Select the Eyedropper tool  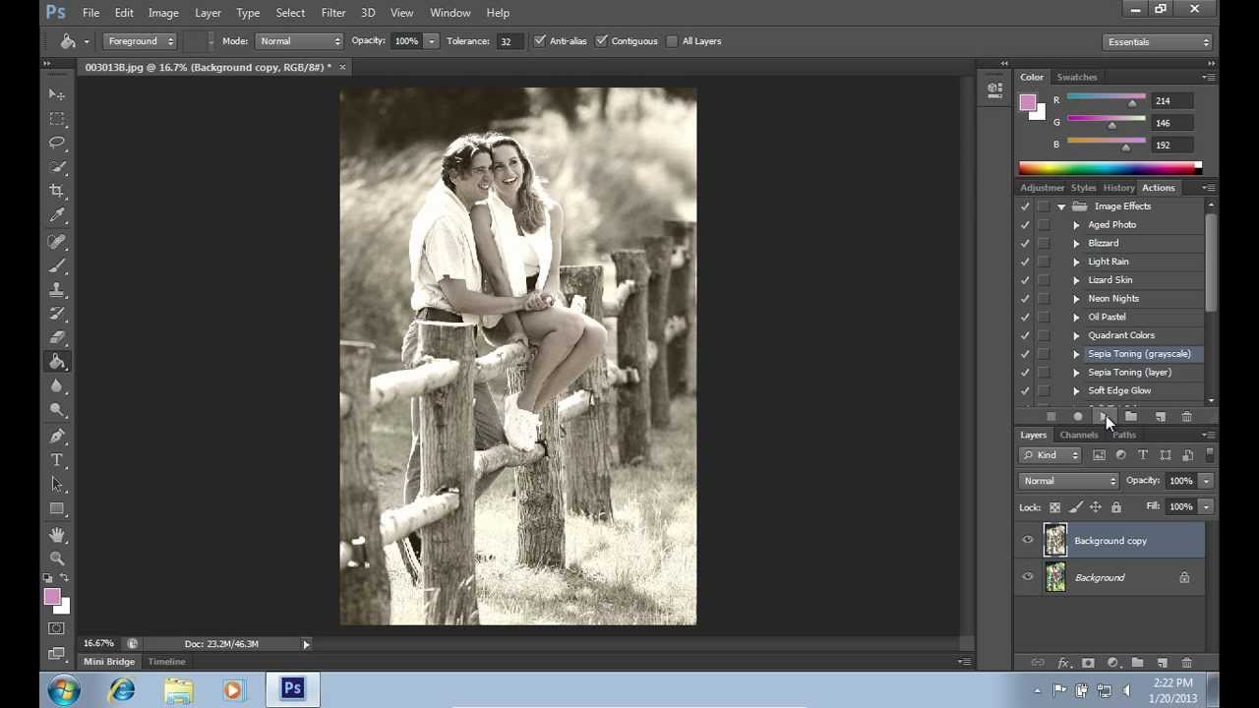coord(57,215)
